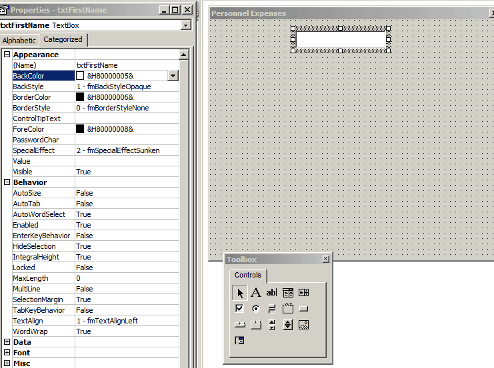The height and width of the screenshot is (368, 494).
Task: Click the ControlTipText value field
Action: click(x=127, y=118)
